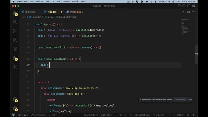Open the Bluetooth menu bar icon

(155, 2)
